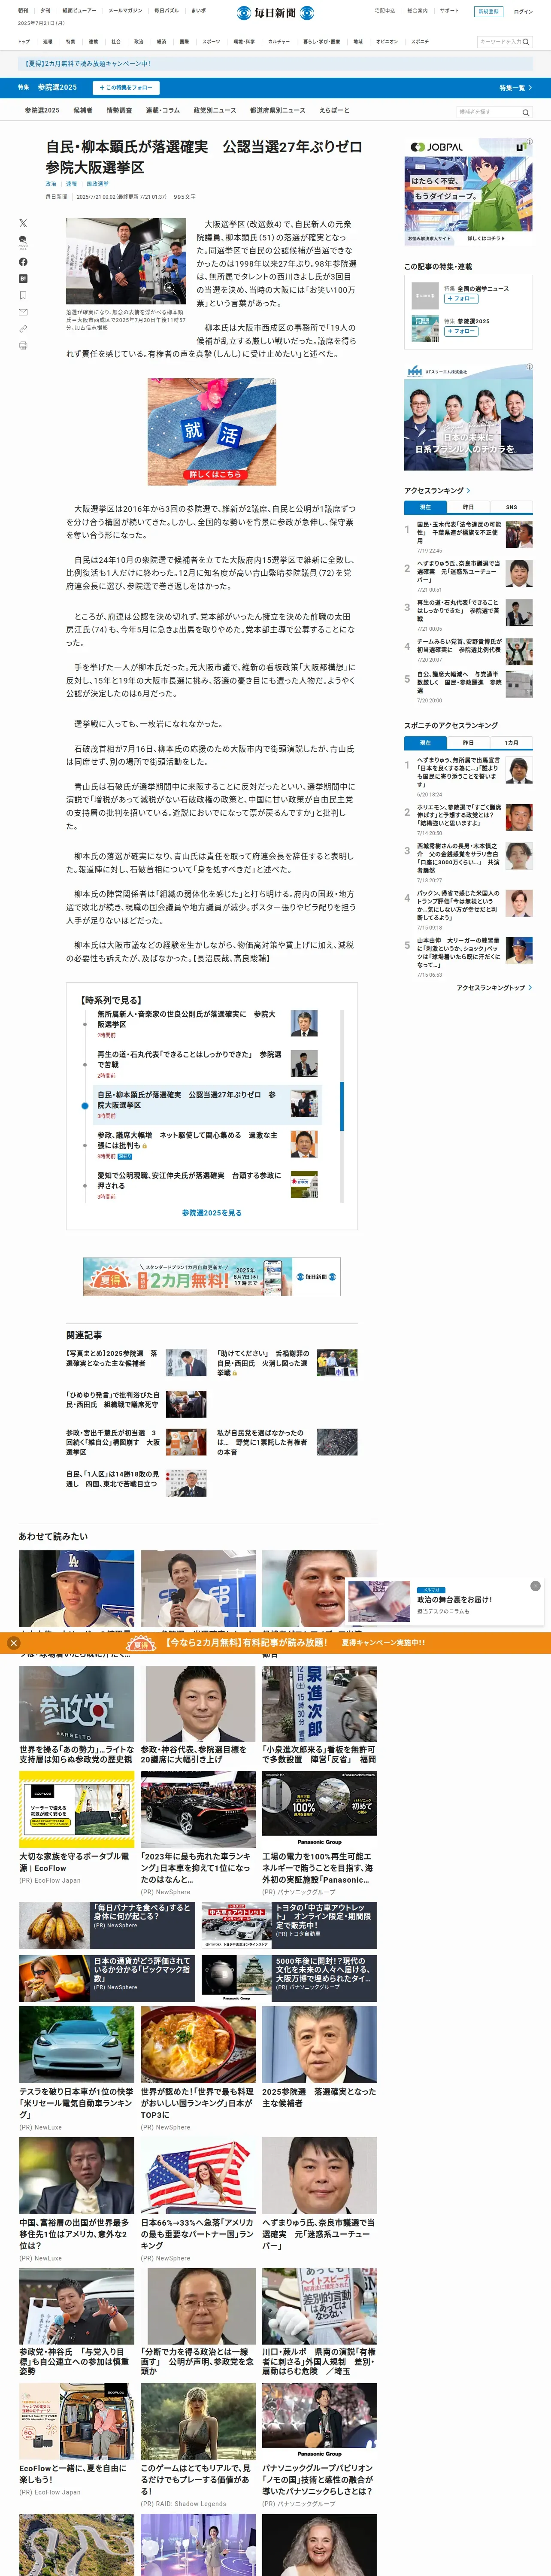Viewport: 551px width, 2576px height.
Task: Open オピニオン in the top navigation
Action: click(x=387, y=42)
